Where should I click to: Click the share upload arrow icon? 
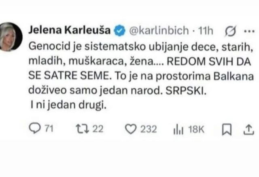(x=248, y=130)
